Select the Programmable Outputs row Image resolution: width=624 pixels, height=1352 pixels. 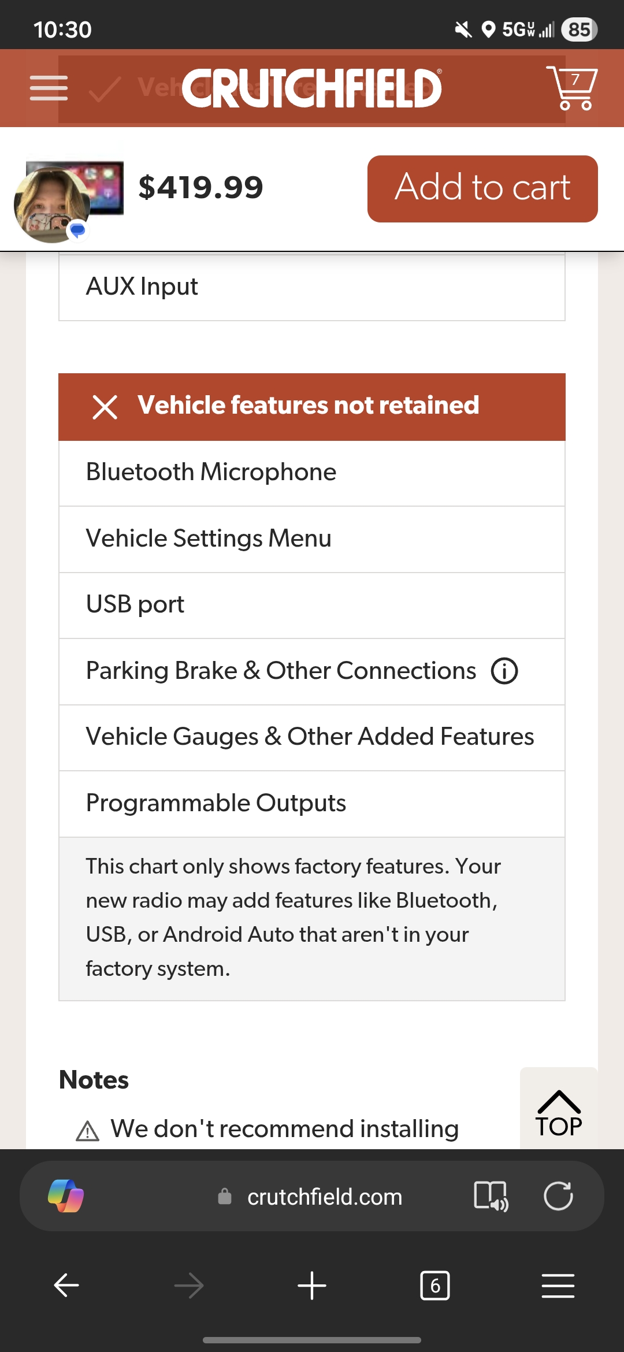pos(312,804)
